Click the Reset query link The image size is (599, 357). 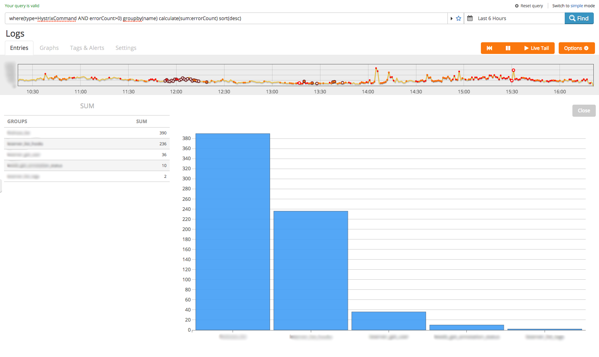(529, 6)
